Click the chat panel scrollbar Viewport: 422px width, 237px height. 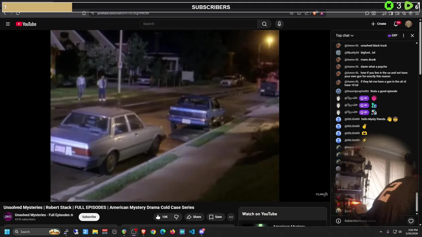[417, 202]
